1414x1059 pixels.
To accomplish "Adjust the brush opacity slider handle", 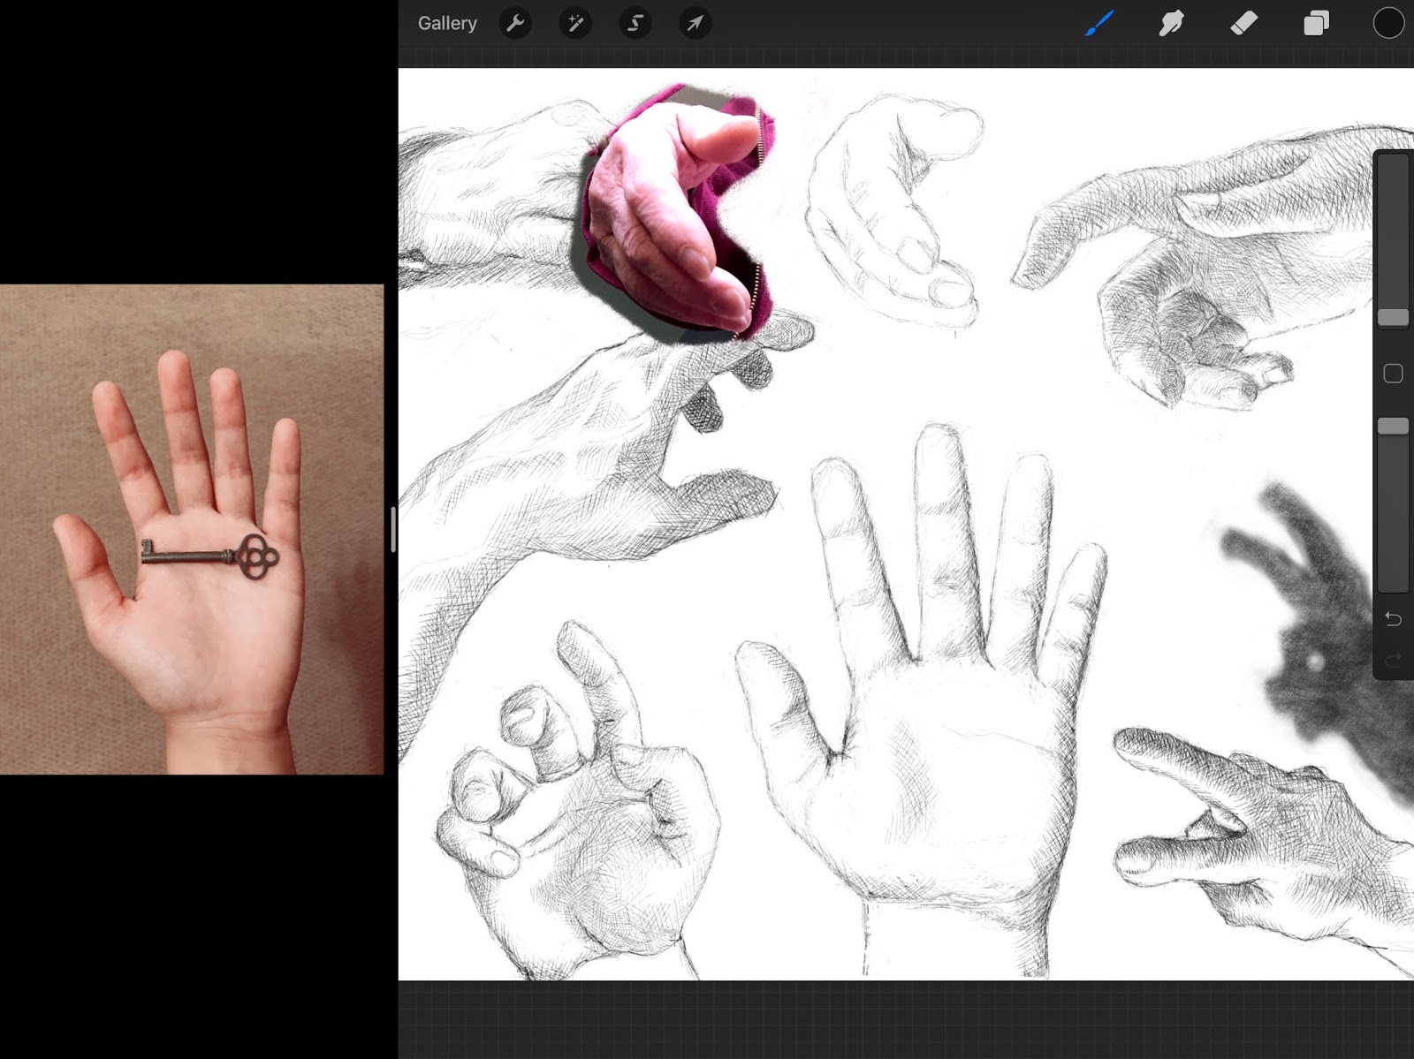I will (1394, 427).
